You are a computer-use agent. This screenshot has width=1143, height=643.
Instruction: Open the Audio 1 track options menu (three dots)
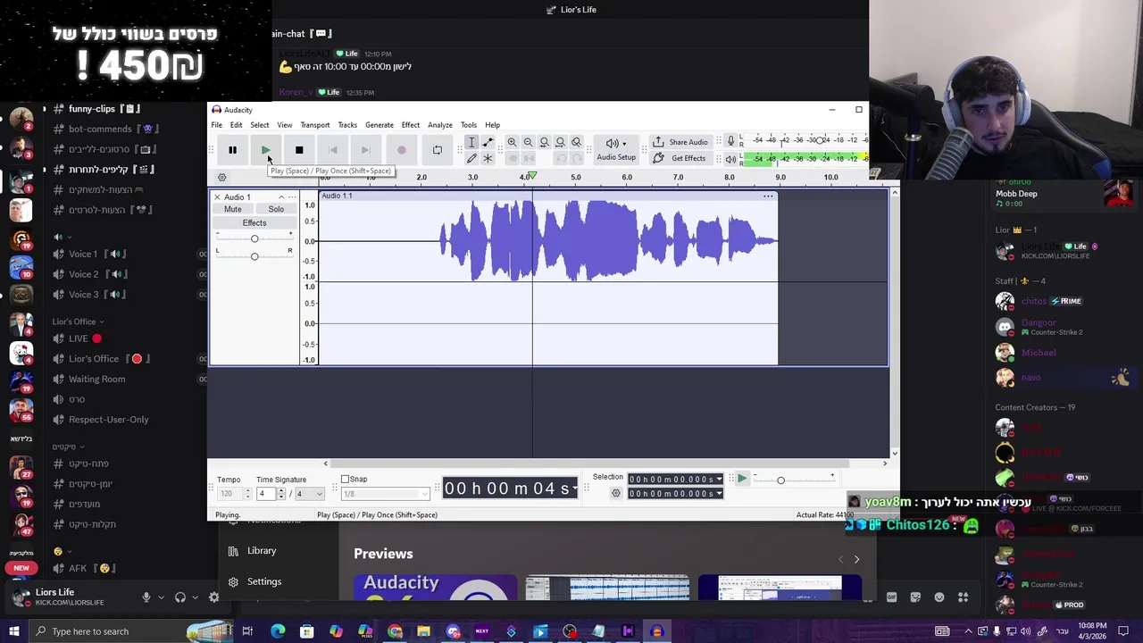point(292,197)
